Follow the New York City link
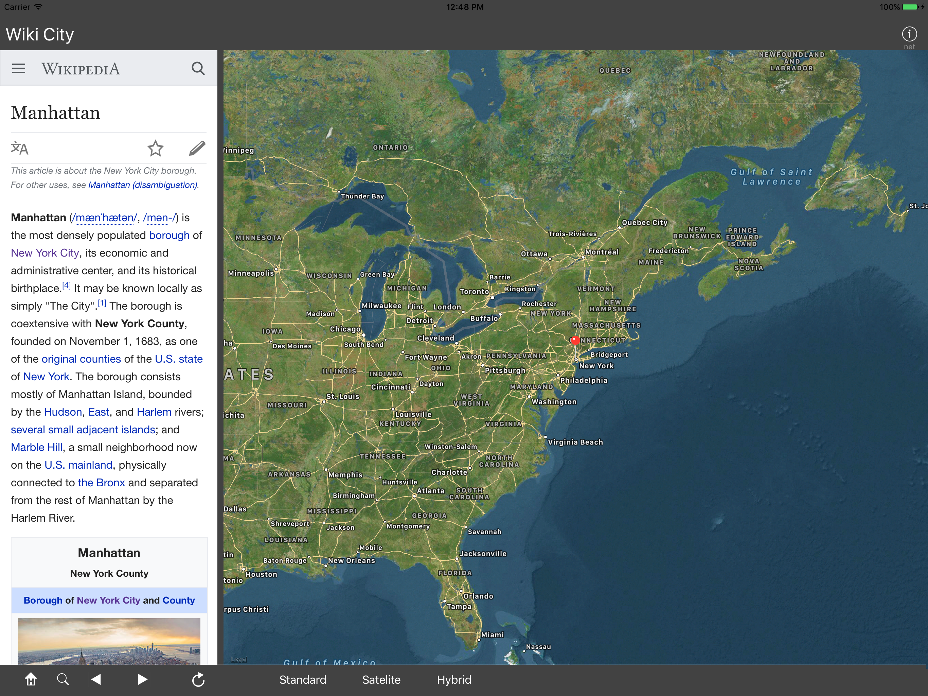 coord(45,253)
